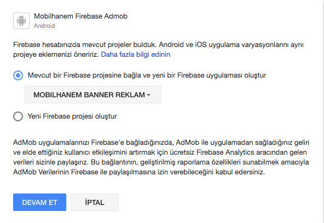Cancel linking with the İPTAL button
Screen dimensions: 324x223
[95, 202]
